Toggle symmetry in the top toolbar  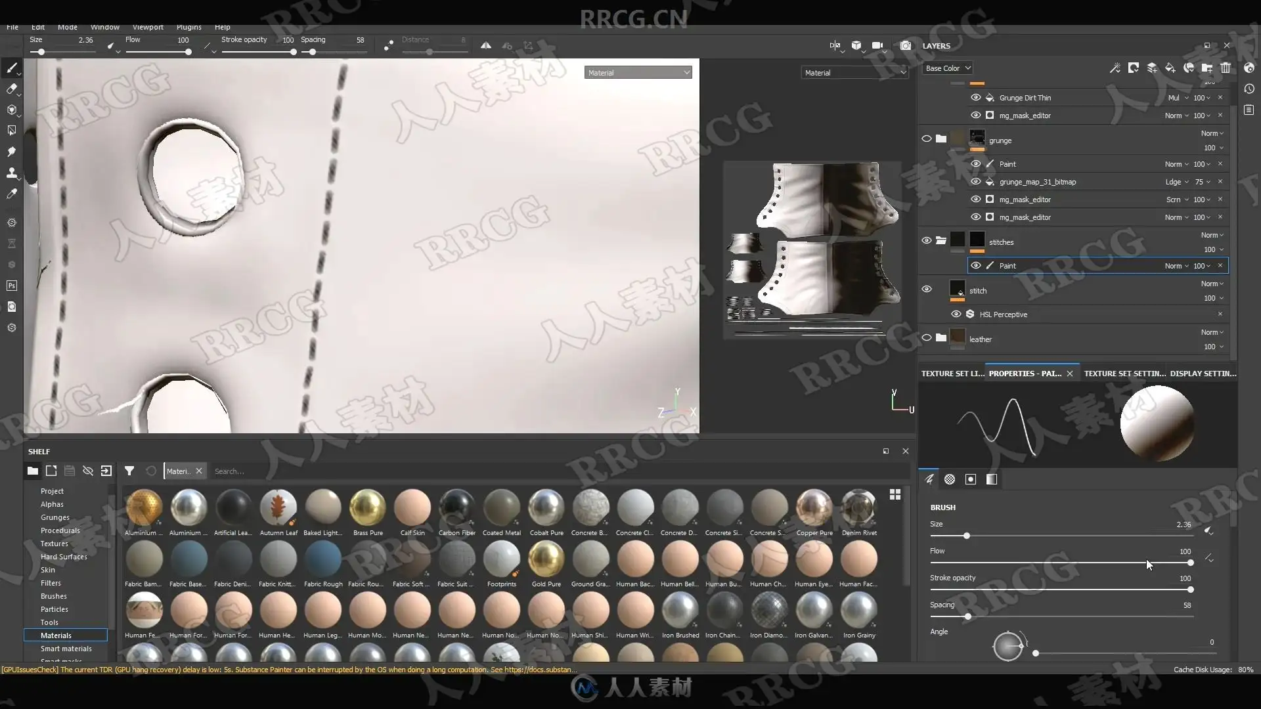485,45
